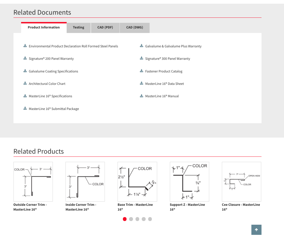Open Galvalume & Galvalume Plus Warranty
The width and height of the screenshot is (284, 245).
[x=173, y=46]
